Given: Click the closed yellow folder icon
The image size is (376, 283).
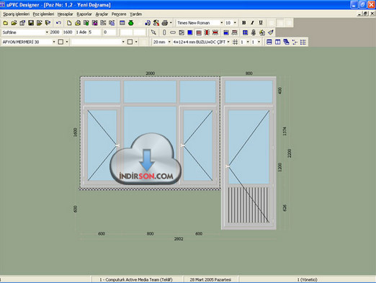Looking at the screenshot, I should click(5, 23).
